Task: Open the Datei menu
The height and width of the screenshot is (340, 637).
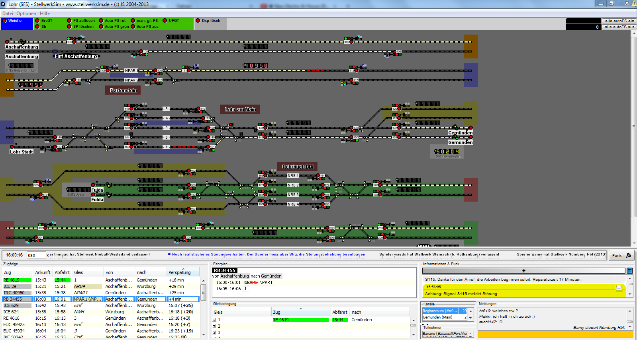Action: coord(8,14)
